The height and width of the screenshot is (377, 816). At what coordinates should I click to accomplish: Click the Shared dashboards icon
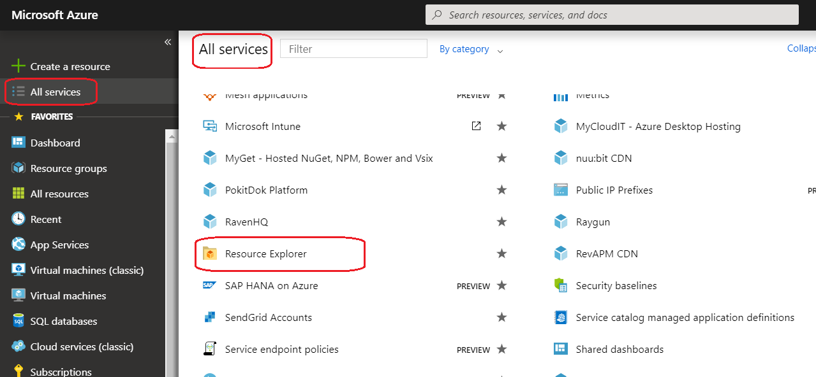tap(561, 350)
